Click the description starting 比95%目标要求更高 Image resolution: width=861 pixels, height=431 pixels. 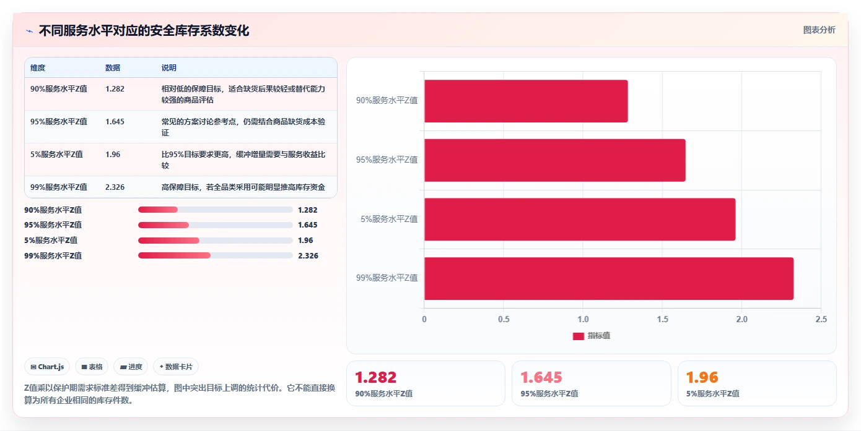[x=243, y=160]
